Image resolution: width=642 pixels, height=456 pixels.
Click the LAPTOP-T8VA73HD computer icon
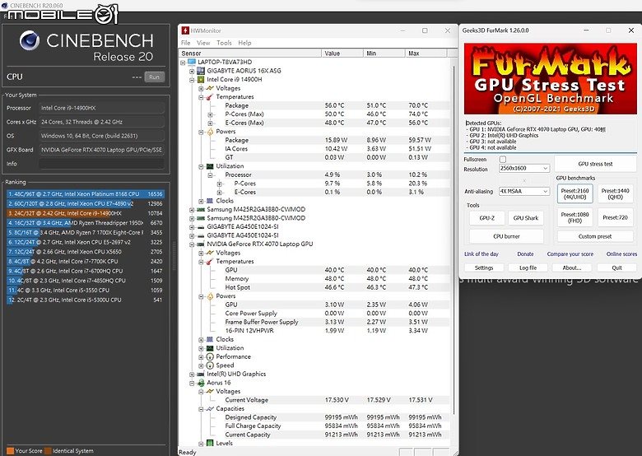point(191,62)
